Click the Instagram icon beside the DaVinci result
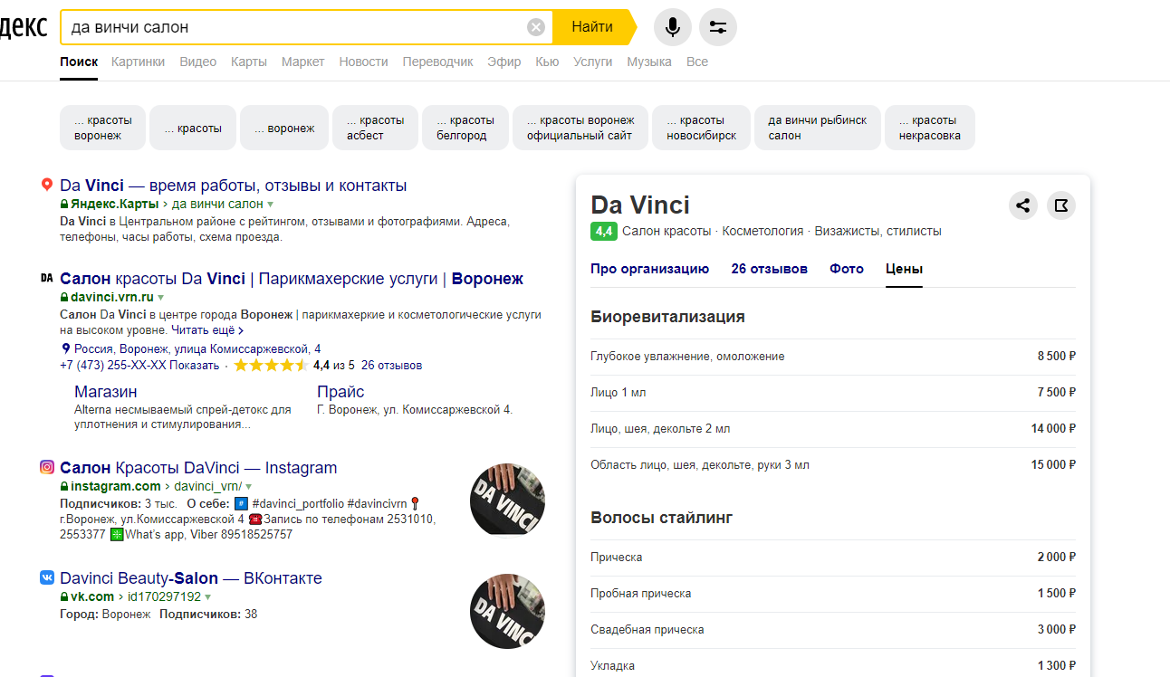 (x=47, y=468)
